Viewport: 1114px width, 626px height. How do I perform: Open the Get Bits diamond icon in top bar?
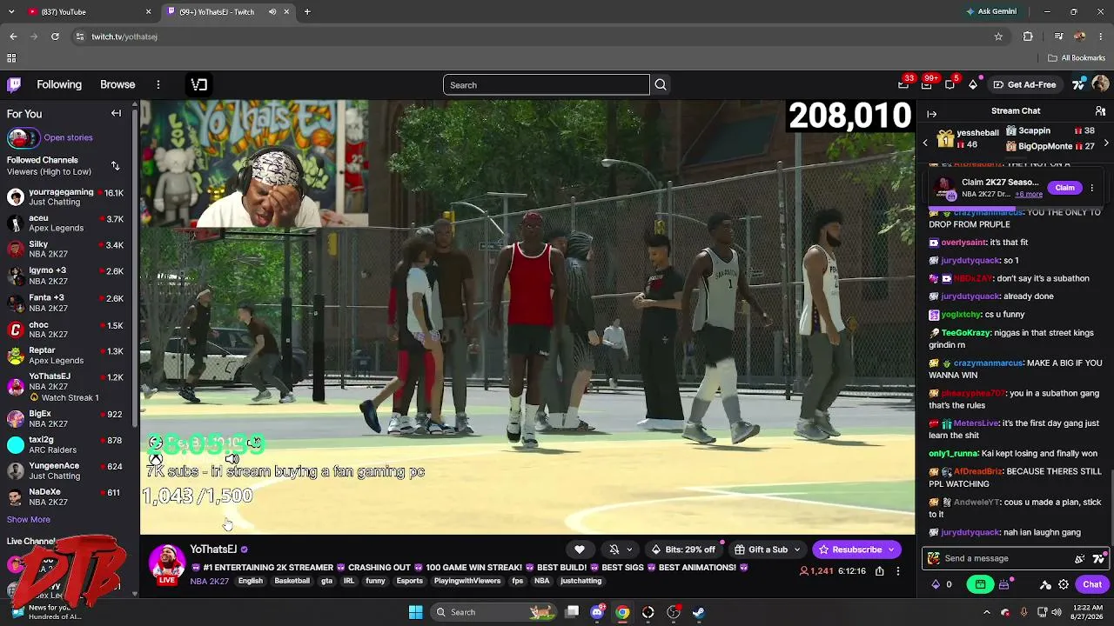coord(973,84)
